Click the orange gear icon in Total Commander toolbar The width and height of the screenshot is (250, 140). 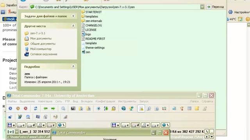point(18,108)
